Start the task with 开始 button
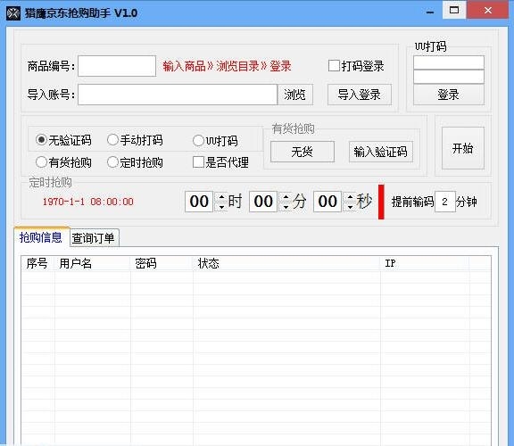This screenshot has height=446, width=514. (x=463, y=148)
